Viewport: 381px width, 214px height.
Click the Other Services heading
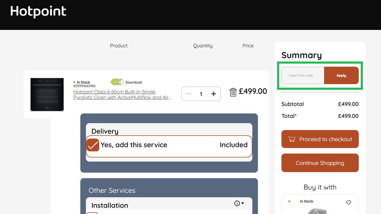[112, 191]
